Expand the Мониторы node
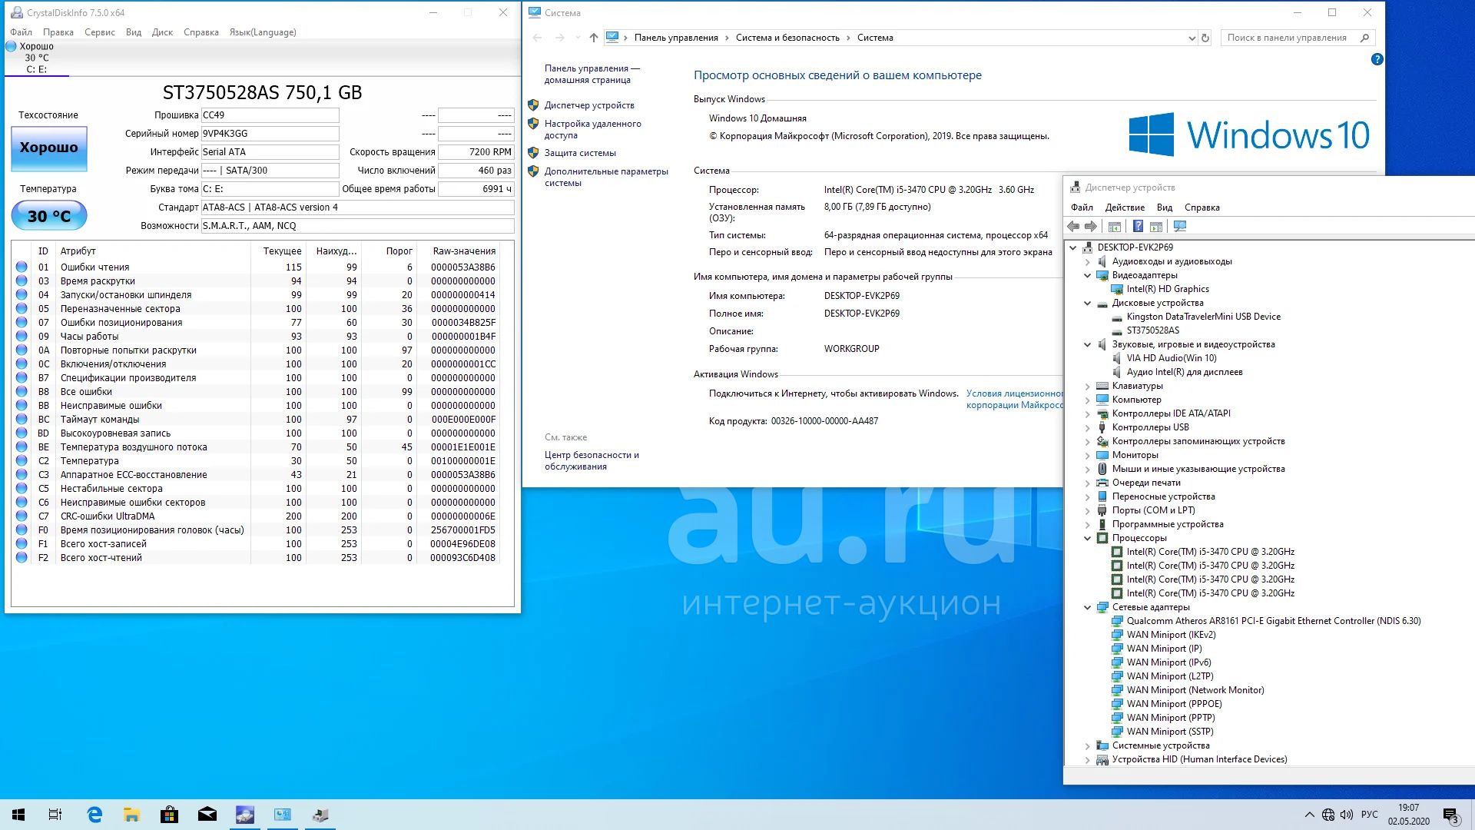The height and width of the screenshot is (830, 1475). click(x=1088, y=455)
